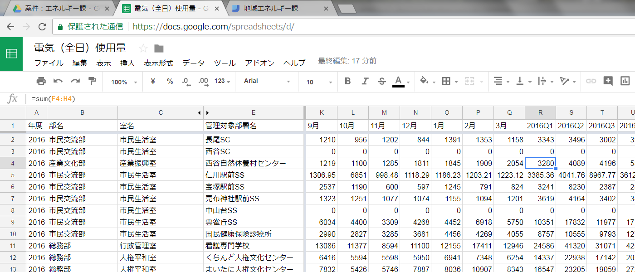Toggle strikethrough formatting
The height and width of the screenshot is (272, 635).
coord(381,81)
